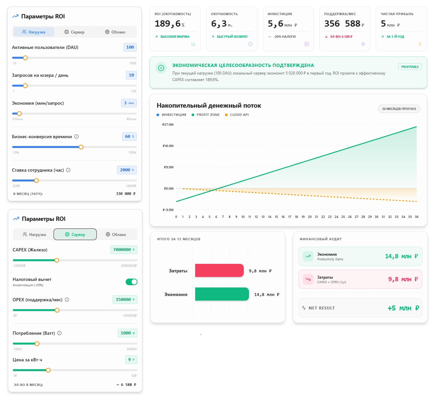Click the info icon beside Потребление (Ватт)
Image resolution: width=437 pixels, height=402 pixels.
click(x=59, y=333)
